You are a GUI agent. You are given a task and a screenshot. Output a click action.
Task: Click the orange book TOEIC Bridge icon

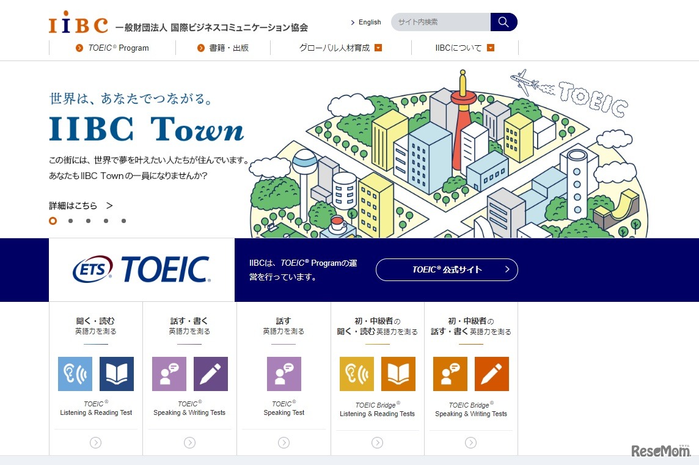click(x=398, y=374)
